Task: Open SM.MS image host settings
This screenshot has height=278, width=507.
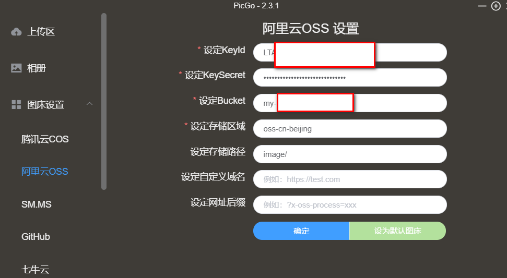Action: point(37,204)
